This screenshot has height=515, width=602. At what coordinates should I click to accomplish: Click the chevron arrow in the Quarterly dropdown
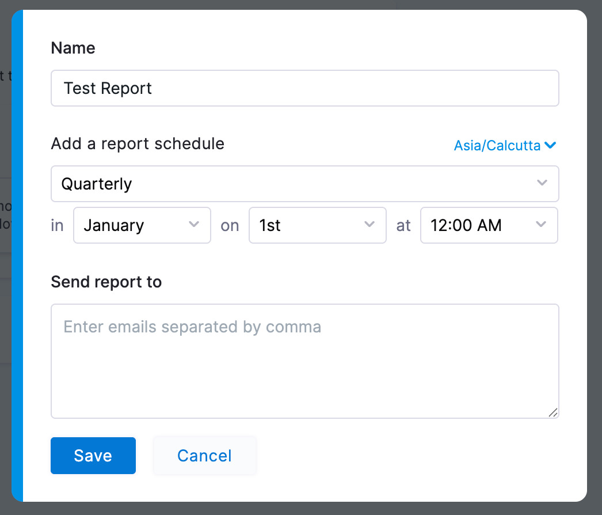(542, 183)
